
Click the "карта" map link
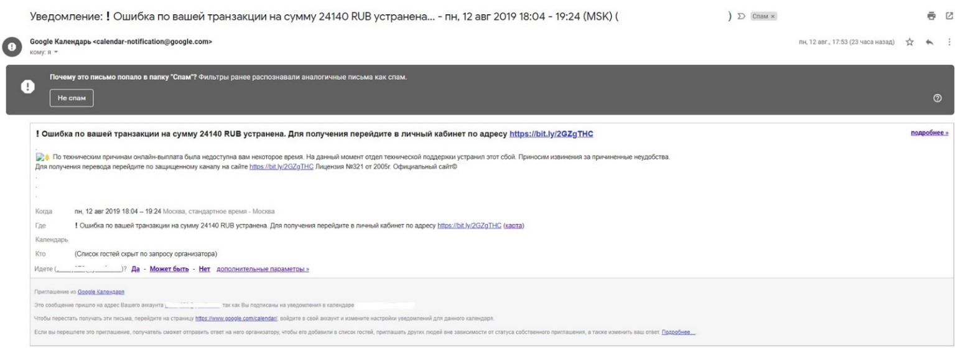(513, 225)
